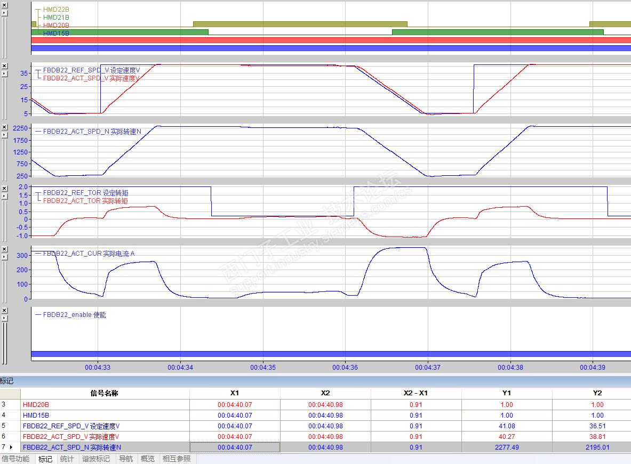Image resolution: width=631 pixels, height=464 pixels.
Task: Open the 统计 tab
Action: click(67, 459)
